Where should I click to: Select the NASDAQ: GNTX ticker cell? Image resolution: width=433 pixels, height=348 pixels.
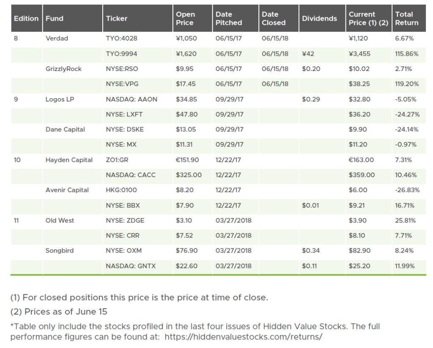[132, 266]
